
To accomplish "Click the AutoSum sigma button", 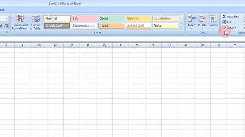I will click(x=224, y=16).
